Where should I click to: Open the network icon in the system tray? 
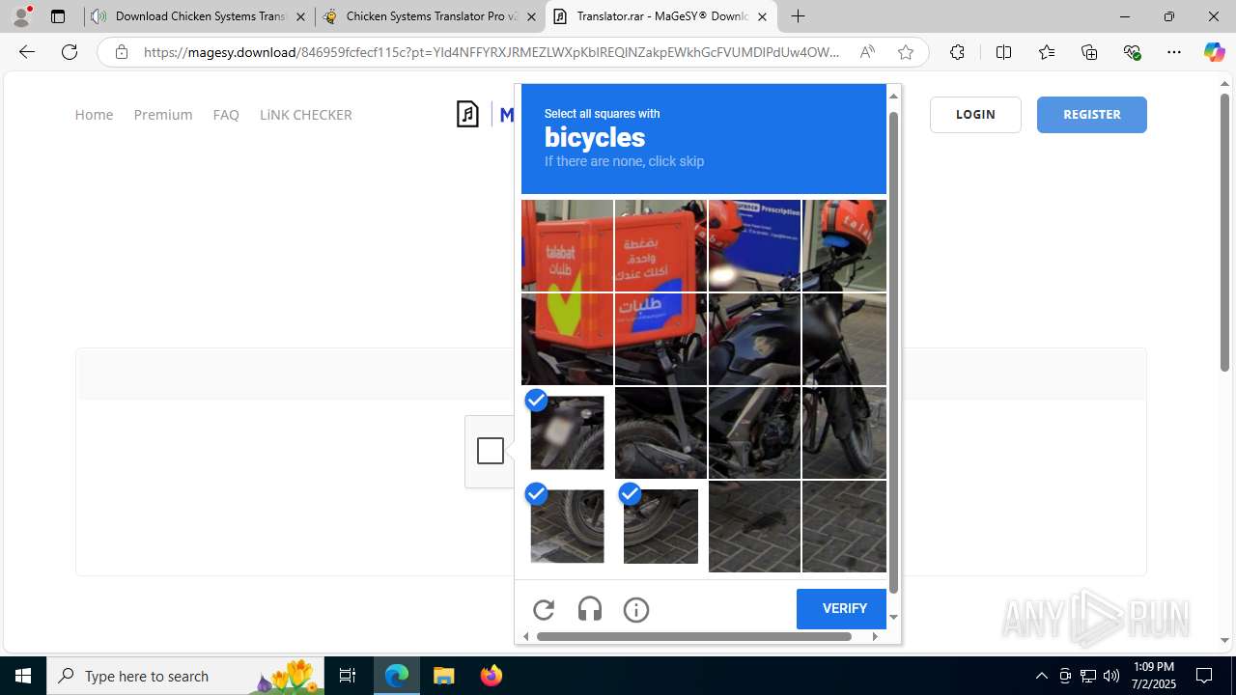[x=1088, y=676]
